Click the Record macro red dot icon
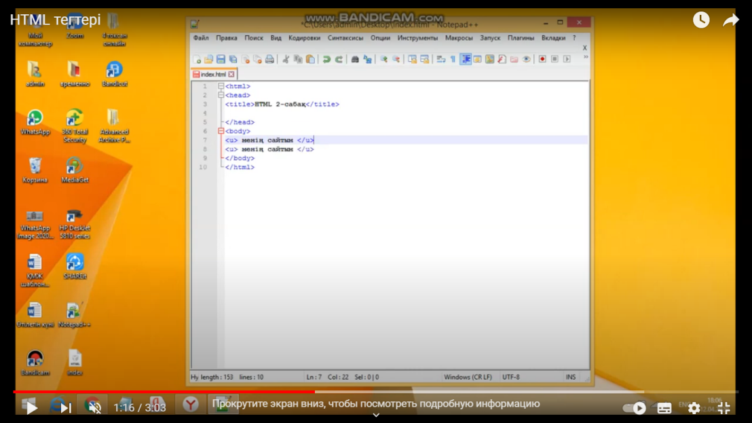This screenshot has width=752, height=423. tap(542, 60)
